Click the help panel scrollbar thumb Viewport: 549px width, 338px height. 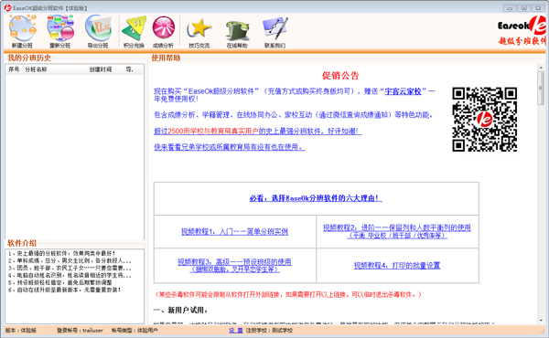(x=541, y=88)
